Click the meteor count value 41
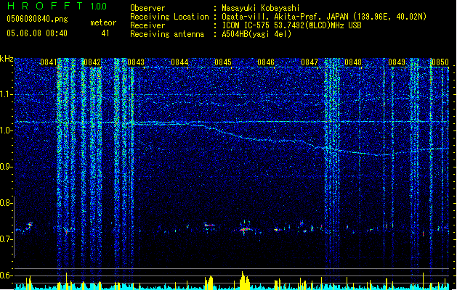This screenshot has height=290, width=457. point(105,33)
